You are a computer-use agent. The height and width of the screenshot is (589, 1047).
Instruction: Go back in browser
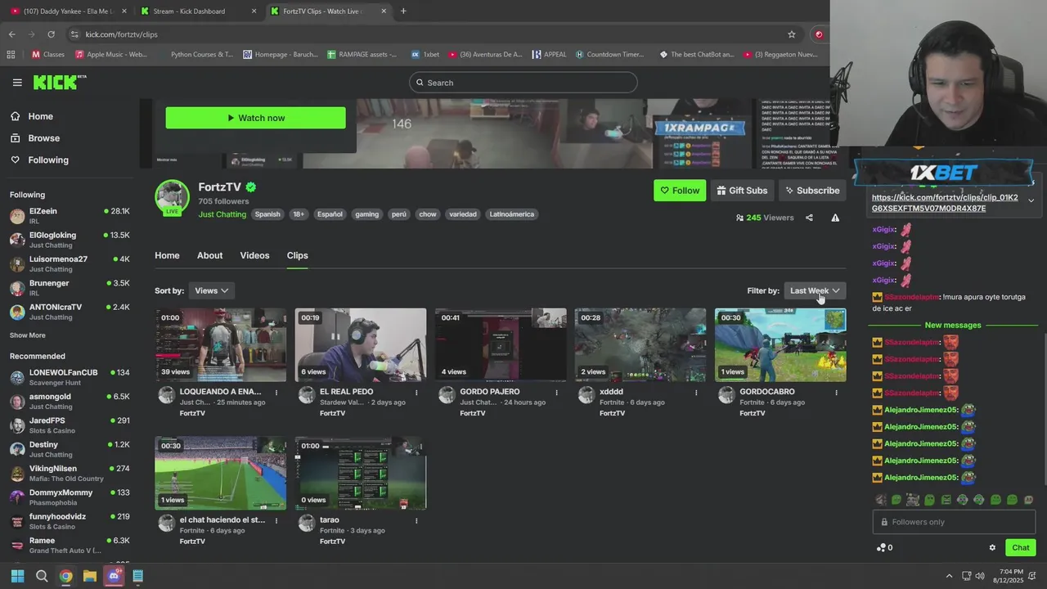pos(11,34)
